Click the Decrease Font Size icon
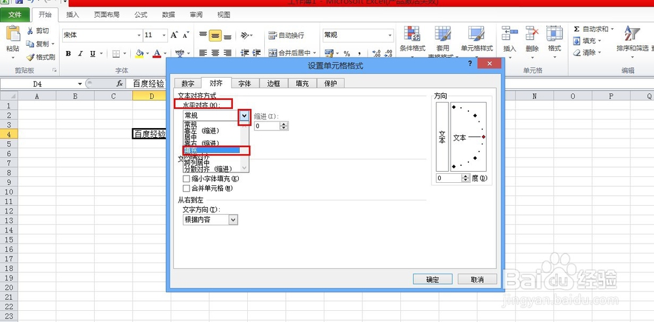The width and height of the screenshot is (654, 322). point(186,35)
